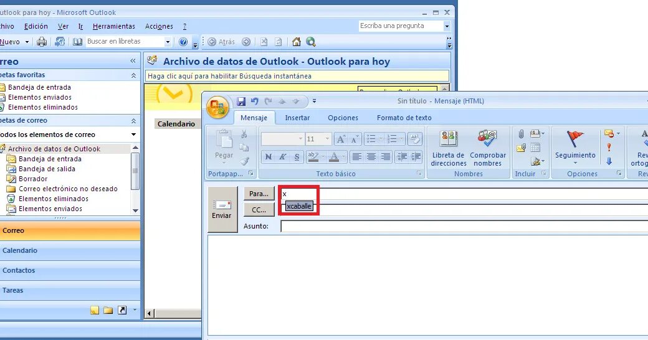Decrease font size with the small A icon
648x340 pixels.
(355, 139)
